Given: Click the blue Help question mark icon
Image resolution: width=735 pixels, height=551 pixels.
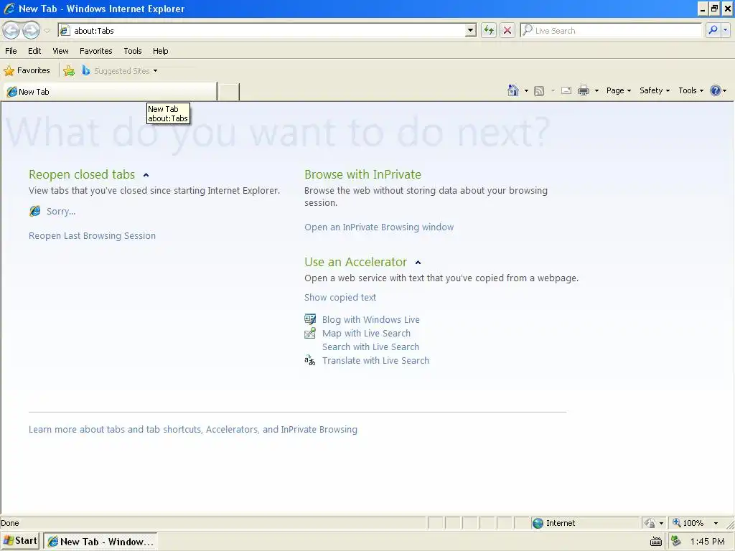Looking at the screenshot, I should point(716,90).
